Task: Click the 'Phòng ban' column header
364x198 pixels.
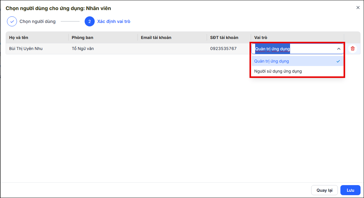Action: (x=82, y=38)
